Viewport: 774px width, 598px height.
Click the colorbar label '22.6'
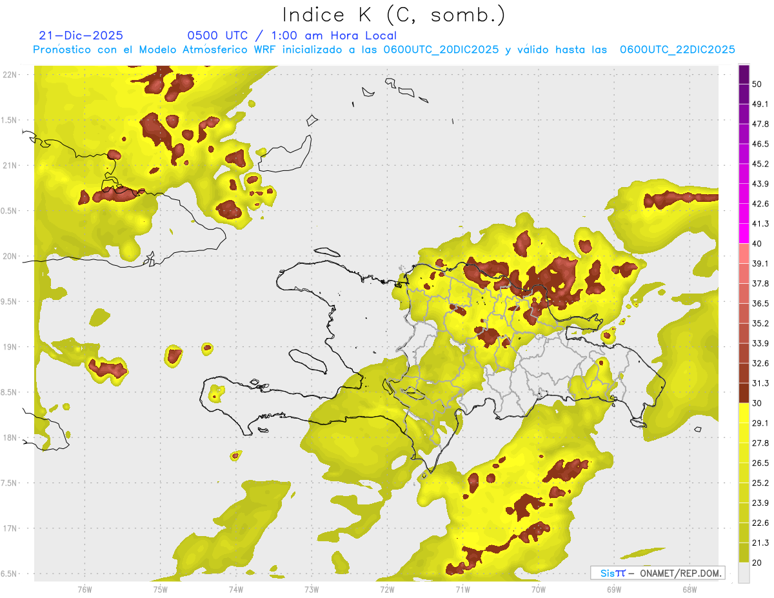760,523
